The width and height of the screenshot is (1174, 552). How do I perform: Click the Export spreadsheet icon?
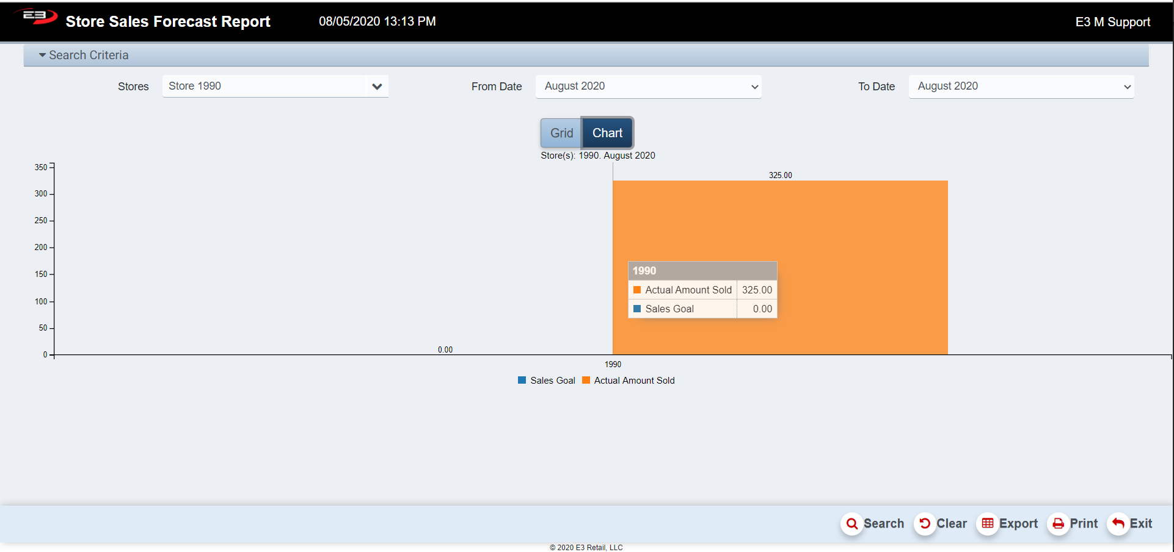[x=987, y=524]
